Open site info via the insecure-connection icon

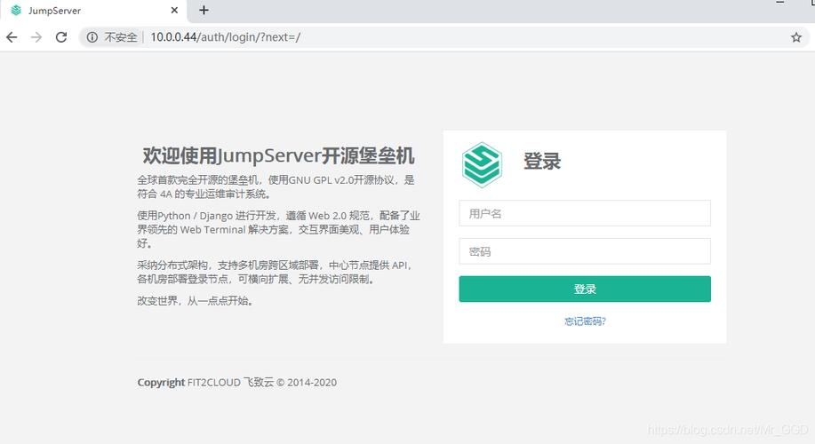pos(92,37)
